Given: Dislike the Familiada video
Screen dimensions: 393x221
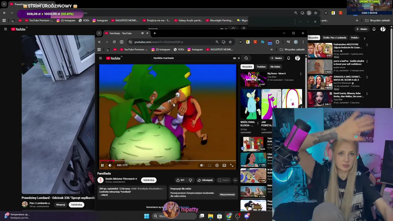Looking at the screenshot, I should tap(190, 180).
